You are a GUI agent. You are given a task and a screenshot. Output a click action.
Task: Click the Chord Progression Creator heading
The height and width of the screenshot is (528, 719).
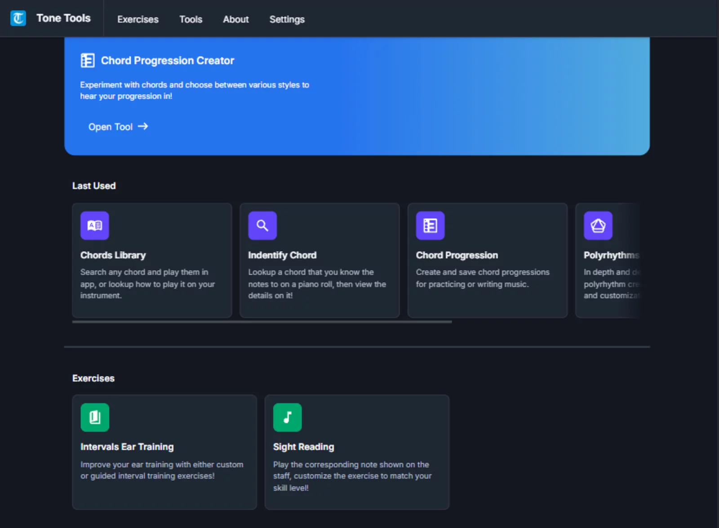click(x=168, y=61)
